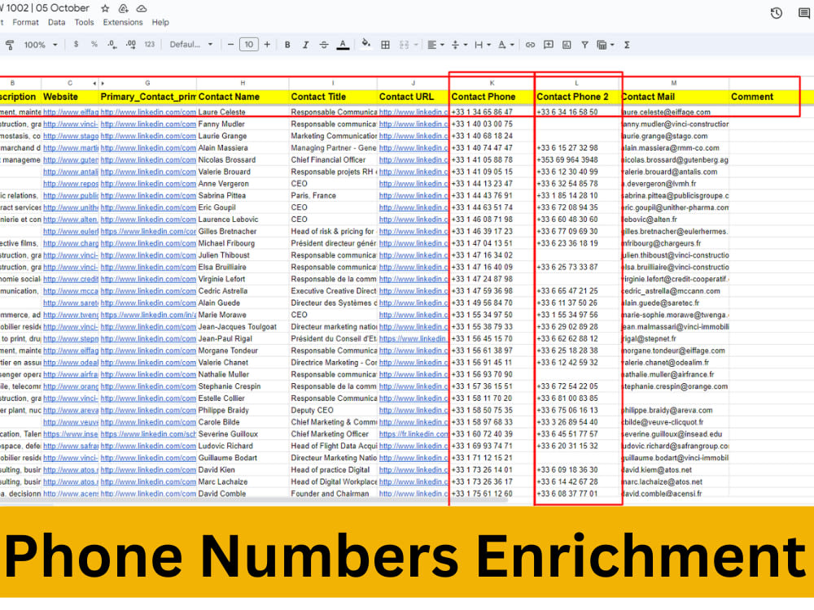
Task: Select the Chief Financial Officer cell
Action: [x=333, y=159]
